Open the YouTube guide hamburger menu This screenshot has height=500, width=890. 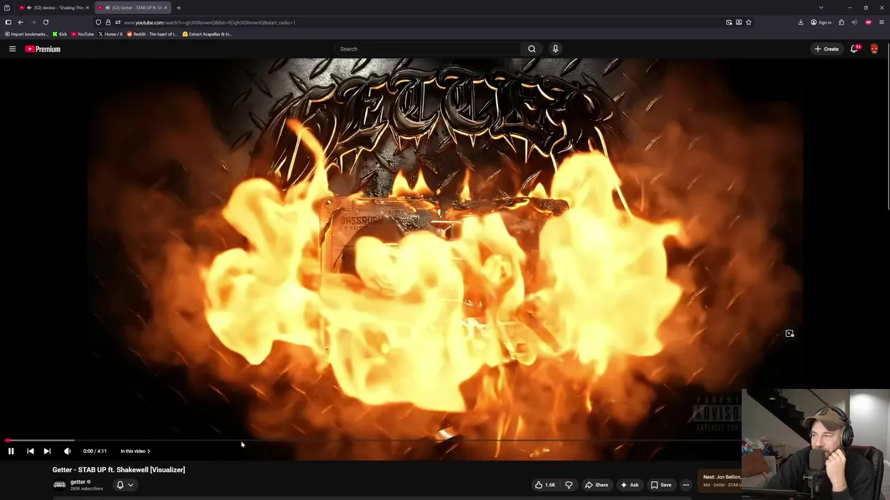(12, 49)
